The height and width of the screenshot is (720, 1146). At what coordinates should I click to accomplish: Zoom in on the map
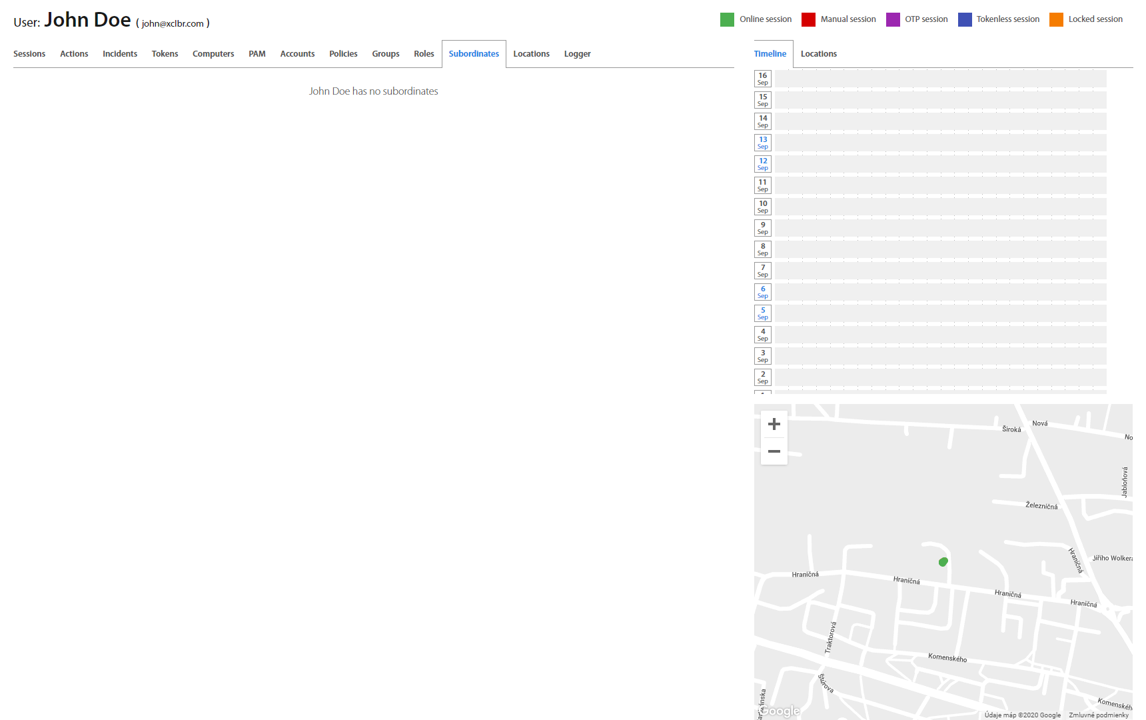(x=774, y=424)
